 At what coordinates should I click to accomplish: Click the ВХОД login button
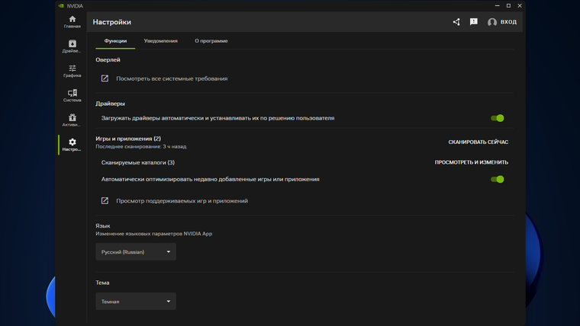[x=508, y=22]
